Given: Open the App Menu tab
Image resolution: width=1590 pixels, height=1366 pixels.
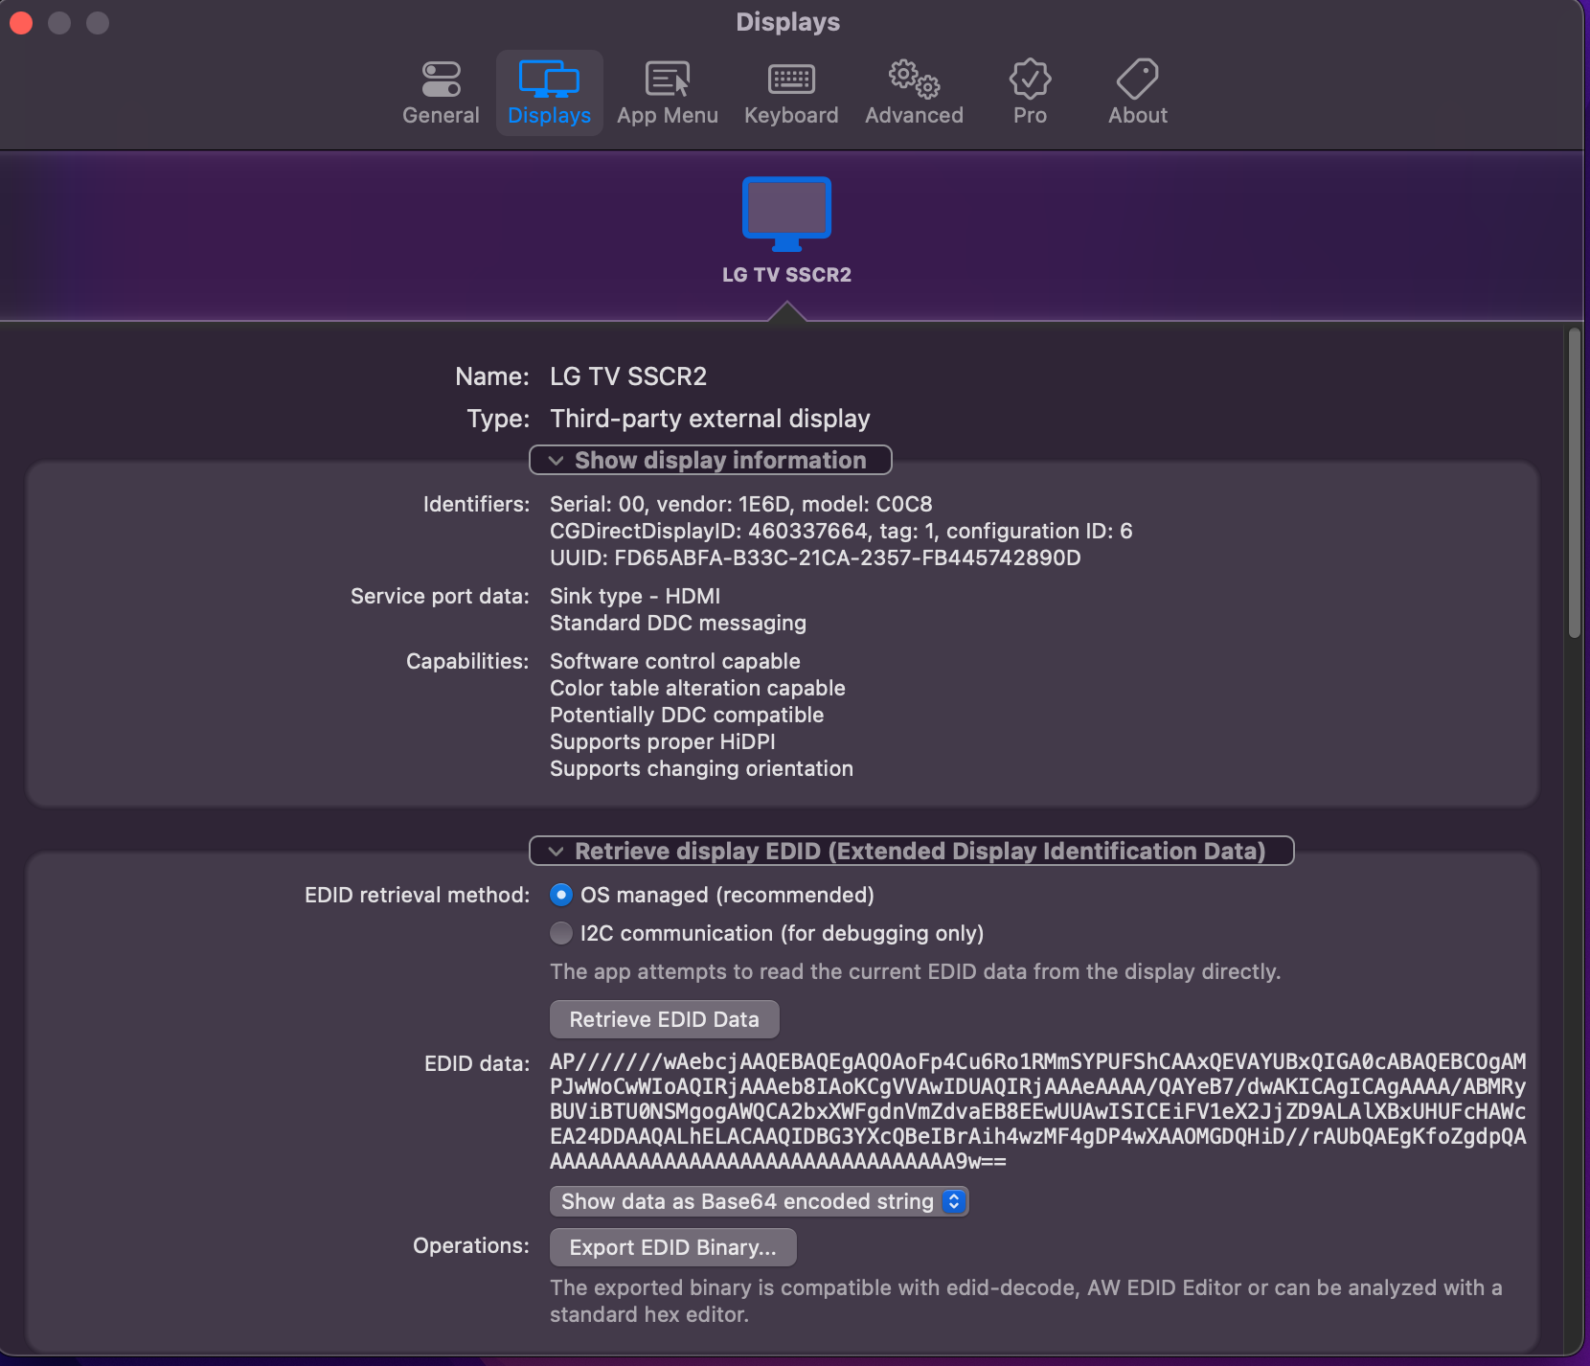Looking at the screenshot, I should (x=668, y=93).
